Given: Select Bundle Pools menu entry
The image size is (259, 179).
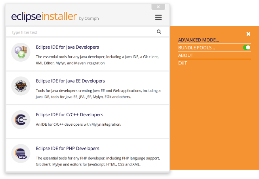Looking at the screenshot, I should pyautogui.click(x=196, y=48).
